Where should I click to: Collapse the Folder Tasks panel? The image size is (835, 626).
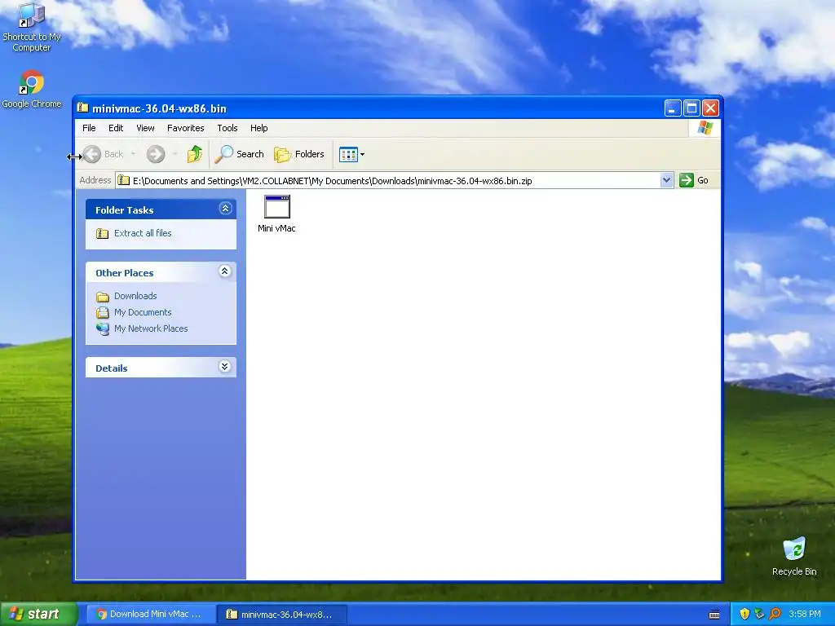pos(225,209)
